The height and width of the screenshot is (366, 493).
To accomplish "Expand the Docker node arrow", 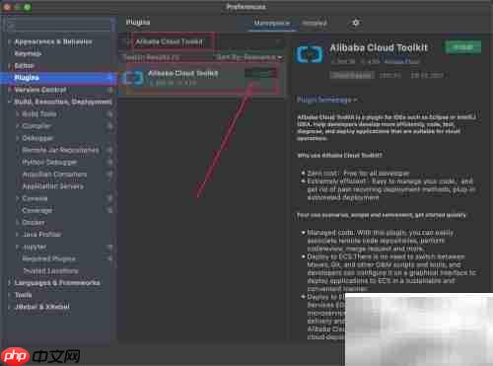I will pyautogui.click(x=18, y=223).
